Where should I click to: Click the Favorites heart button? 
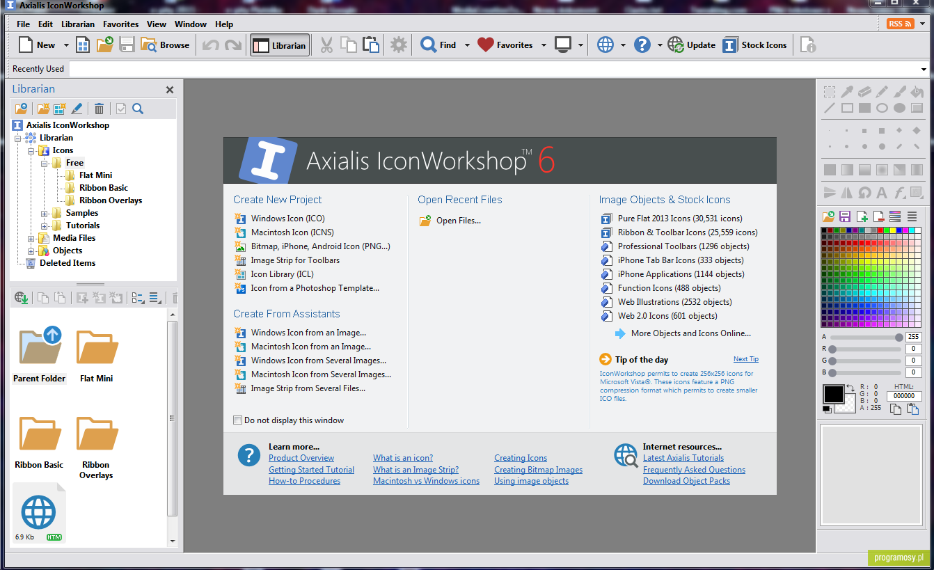pos(505,45)
